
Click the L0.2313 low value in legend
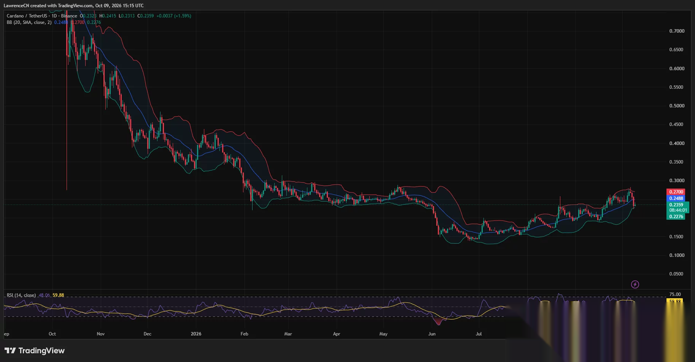pos(127,16)
